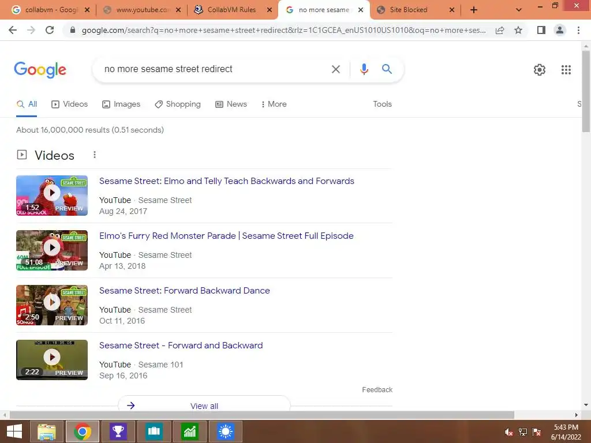This screenshot has height=443, width=591.
Task: Reload the current page
Action: coord(50,30)
